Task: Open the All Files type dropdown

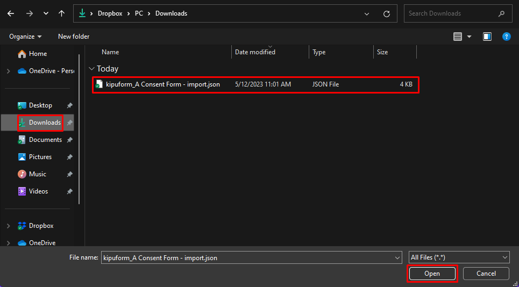Action: 459,257
